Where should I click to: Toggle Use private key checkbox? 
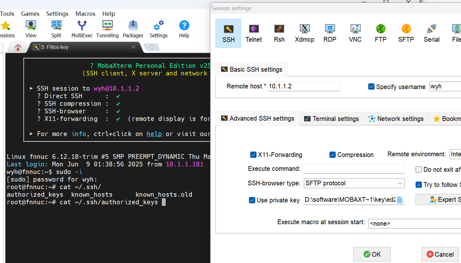click(252, 200)
